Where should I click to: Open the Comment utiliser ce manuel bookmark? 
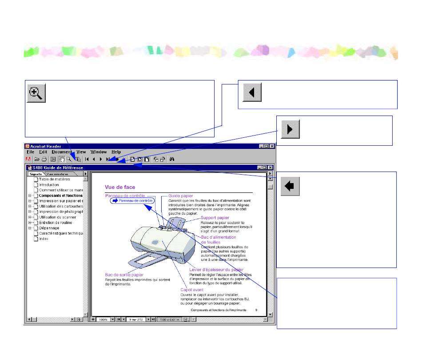coord(61,190)
